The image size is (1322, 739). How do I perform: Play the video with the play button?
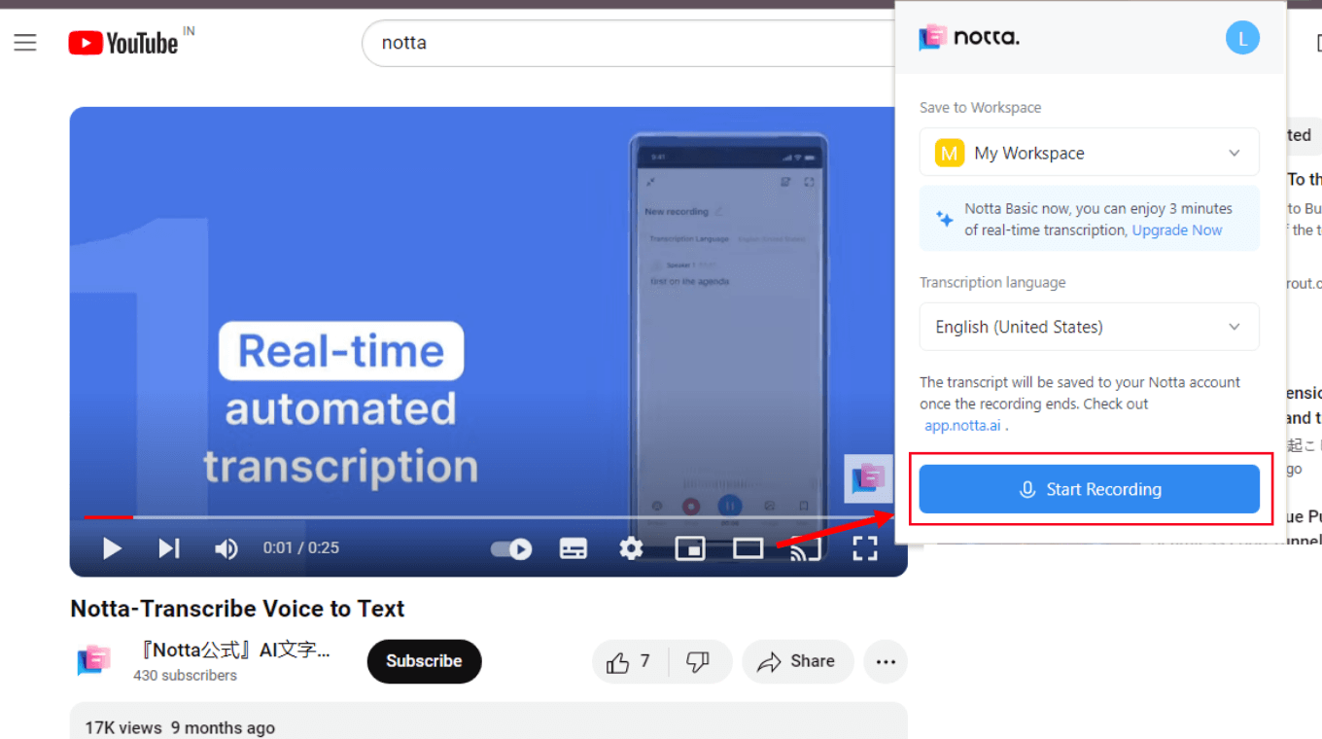coord(112,548)
